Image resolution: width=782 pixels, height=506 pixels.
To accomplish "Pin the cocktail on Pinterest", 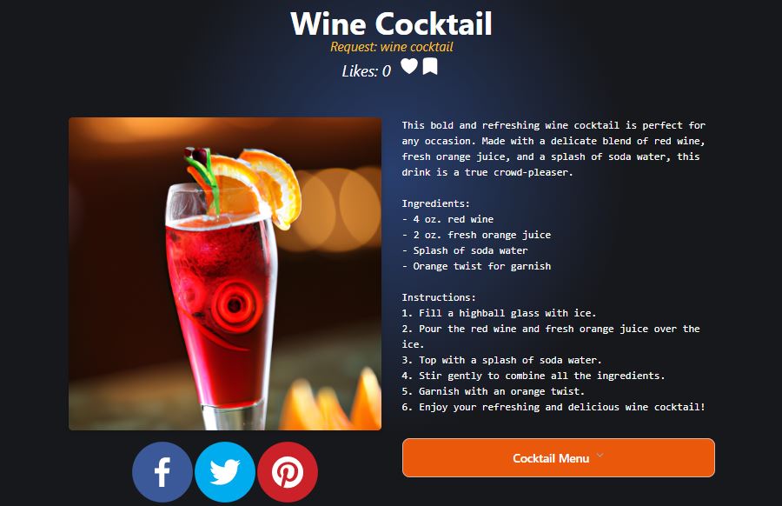I will click(288, 471).
